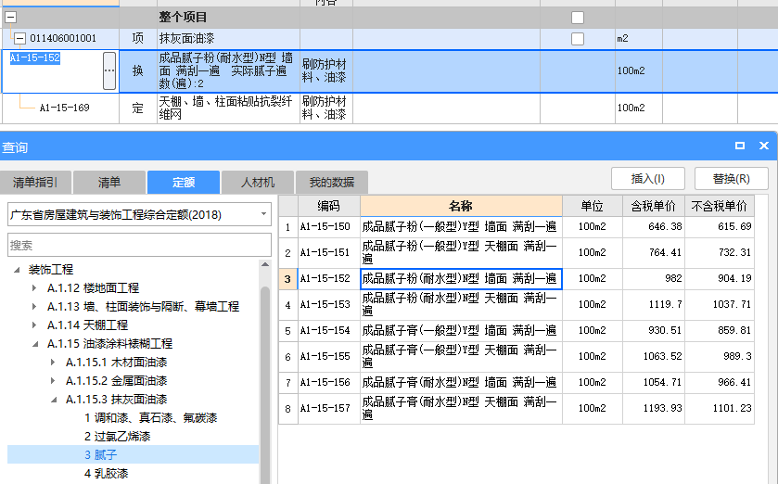Switch to the 我的数据 tab
Viewport: 778px width, 484px height.
[x=331, y=183]
